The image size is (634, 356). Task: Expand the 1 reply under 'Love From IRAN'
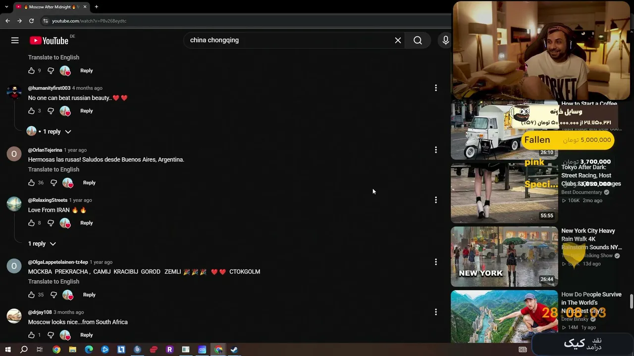pyautogui.click(x=42, y=244)
